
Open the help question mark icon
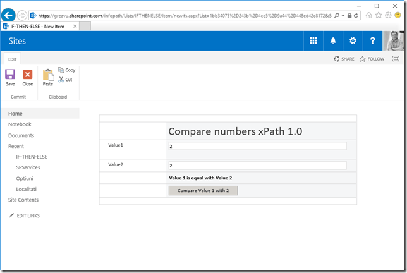(x=373, y=40)
